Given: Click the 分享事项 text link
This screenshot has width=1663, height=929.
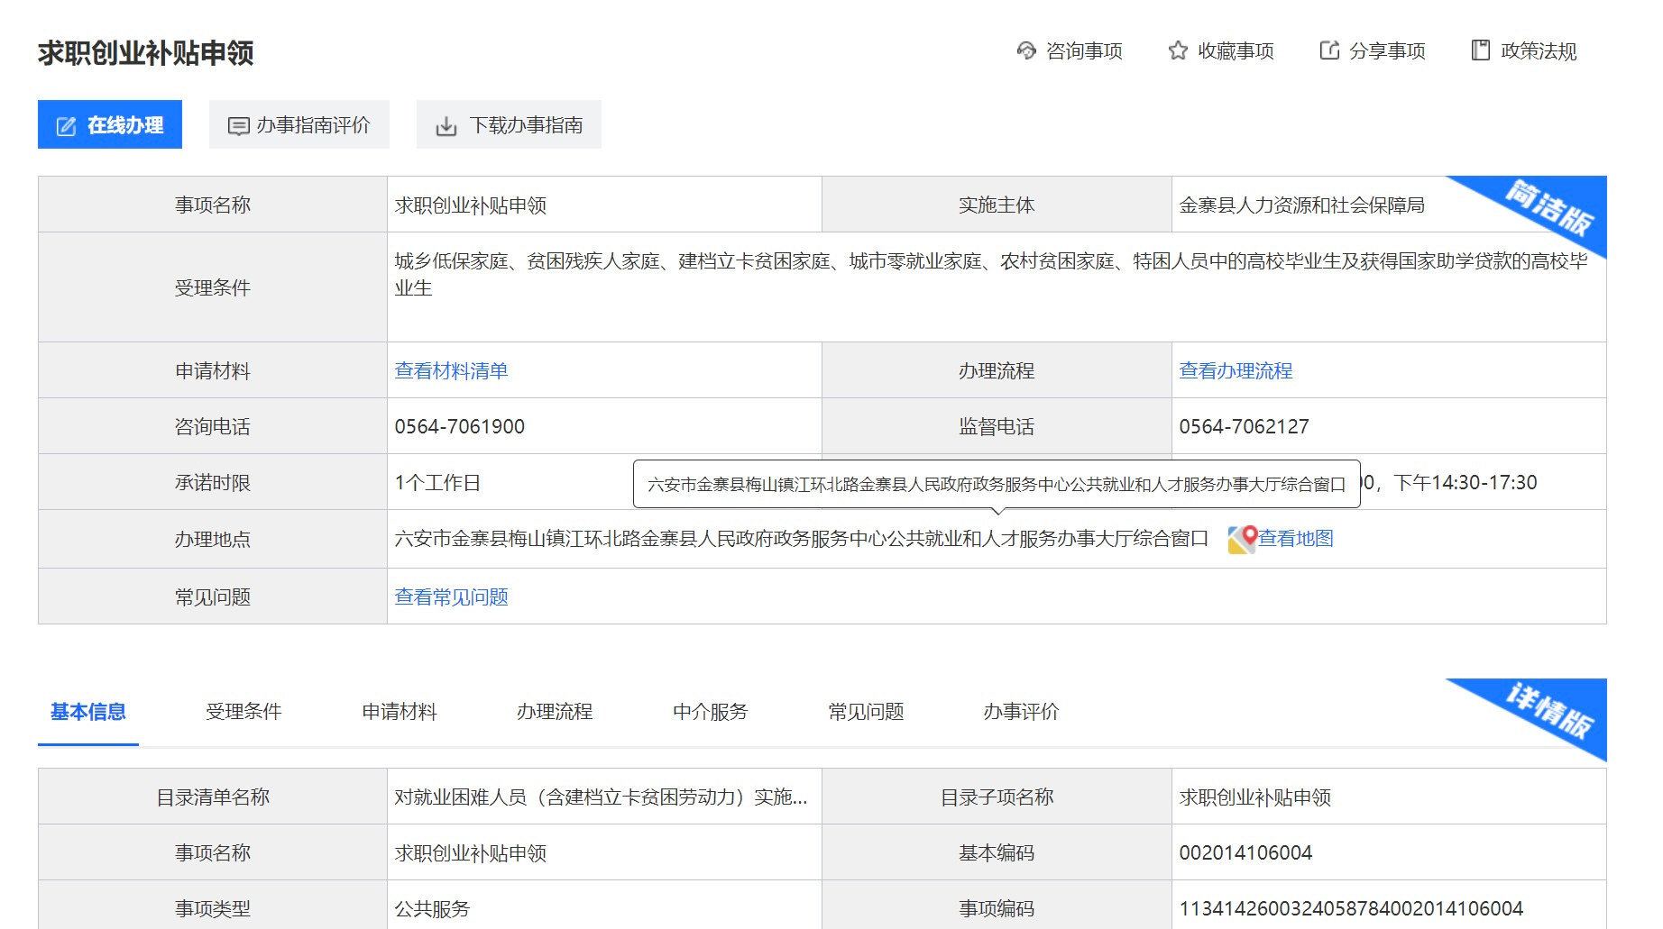Looking at the screenshot, I should [x=1387, y=51].
